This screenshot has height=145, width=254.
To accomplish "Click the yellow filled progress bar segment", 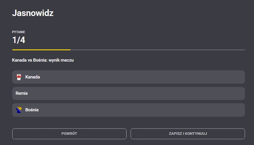I will (x=41, y=50).
